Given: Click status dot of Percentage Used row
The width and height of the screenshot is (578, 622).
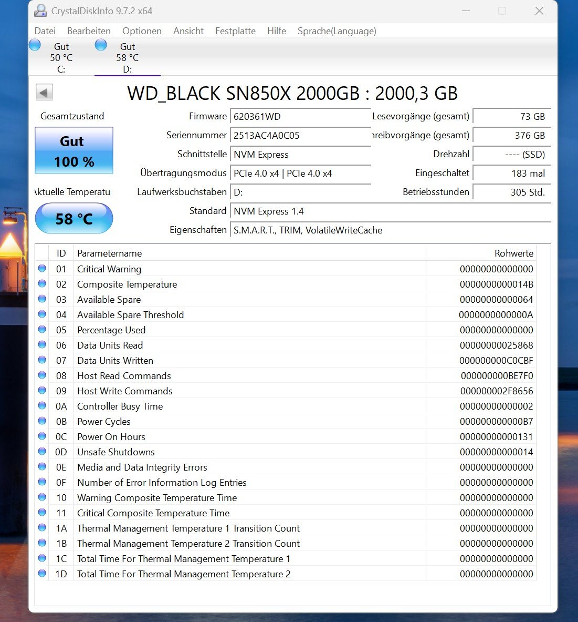Looking at the screenshot, I should [42, 329].
